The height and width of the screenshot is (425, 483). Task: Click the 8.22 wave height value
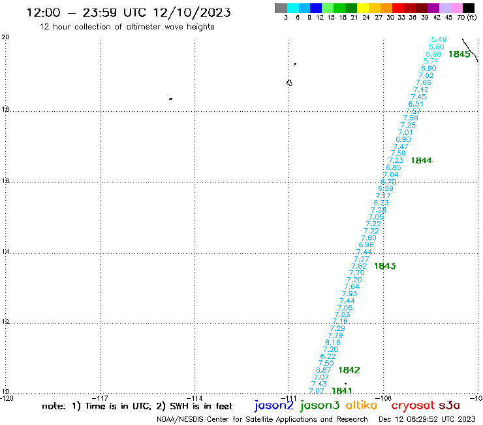tap(328, 356)
